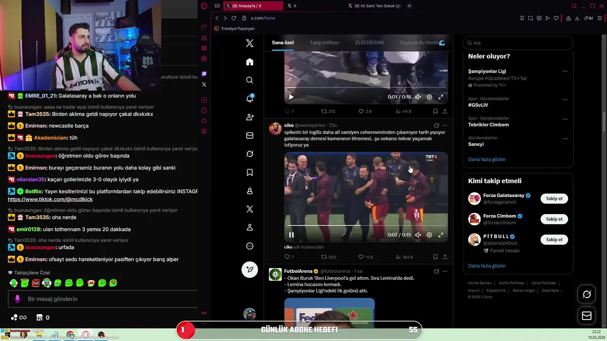This screenshot has width=607, height=341.
Task: Open the X Premium logo icon in sidebar
Action: point(250,209)
